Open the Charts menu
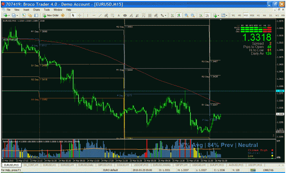 click(36, 10)
